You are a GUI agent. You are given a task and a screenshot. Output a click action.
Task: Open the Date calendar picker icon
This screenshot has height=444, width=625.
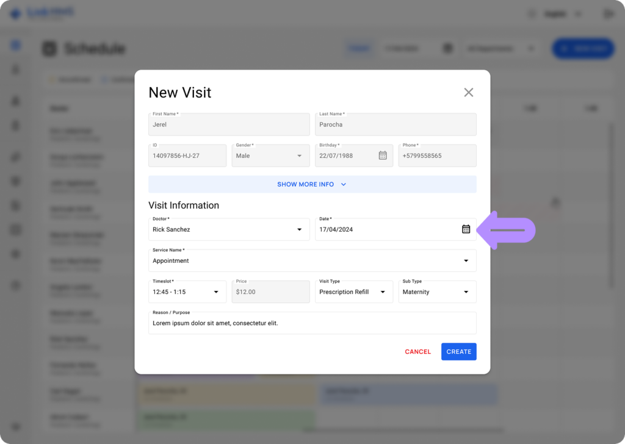click(466, 229)
